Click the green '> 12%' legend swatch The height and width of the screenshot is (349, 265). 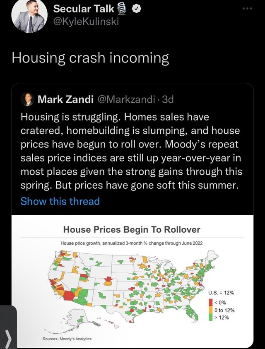click(x=210, y=317)
